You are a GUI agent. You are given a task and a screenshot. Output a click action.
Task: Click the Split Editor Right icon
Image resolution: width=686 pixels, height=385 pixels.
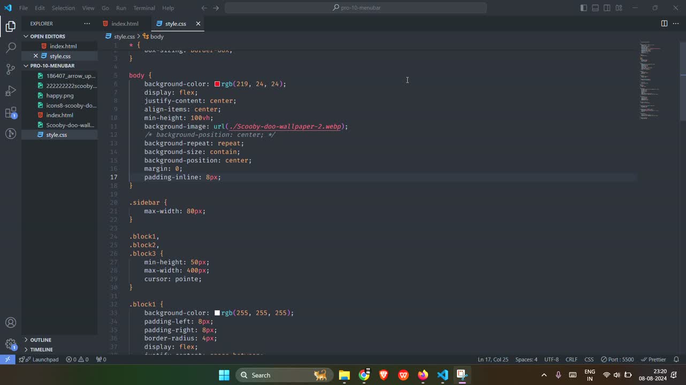664,24
